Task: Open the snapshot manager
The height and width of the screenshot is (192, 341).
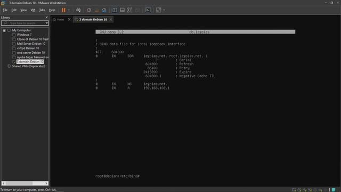Action: coord(104,10)
